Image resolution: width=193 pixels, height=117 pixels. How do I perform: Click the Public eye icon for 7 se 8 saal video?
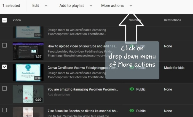(132, 111)
